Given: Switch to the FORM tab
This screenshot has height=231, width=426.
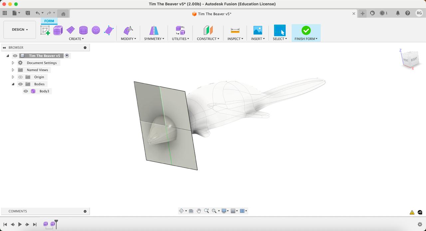Looking at the screenshot, I should pos(49,21).
